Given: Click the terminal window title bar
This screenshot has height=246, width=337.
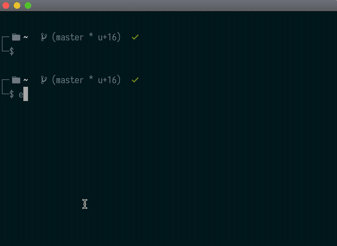Looking at the screenshot, I should (168, 5).
